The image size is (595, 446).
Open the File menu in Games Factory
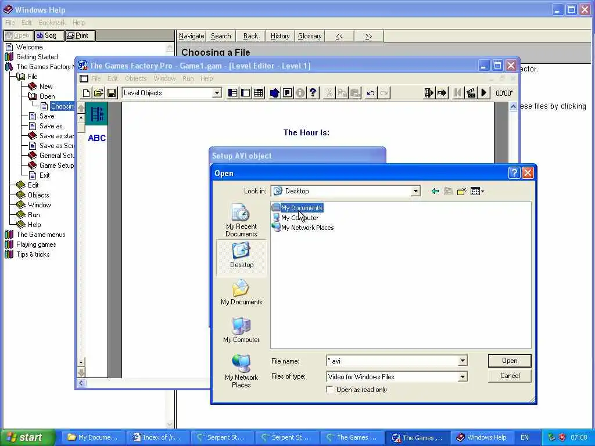point(96,78)
